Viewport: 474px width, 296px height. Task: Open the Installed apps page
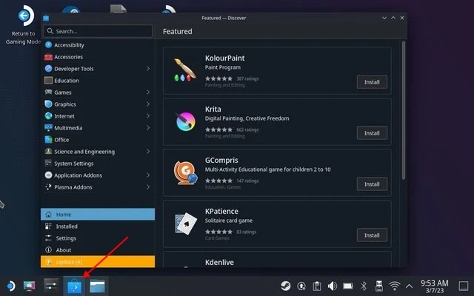tap(98, 226)
